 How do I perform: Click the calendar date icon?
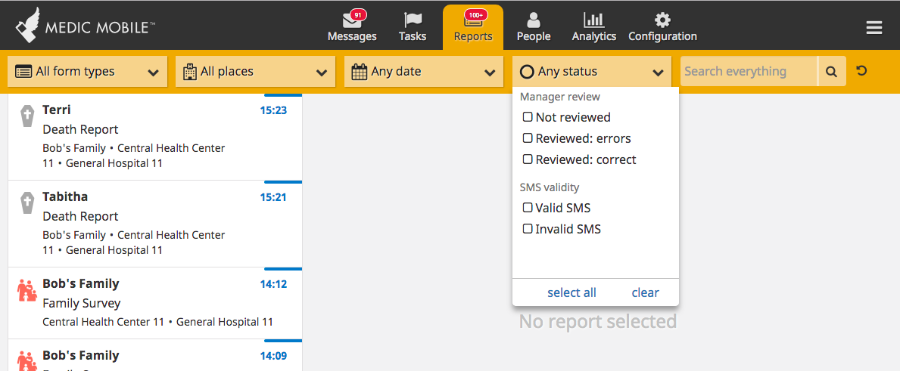click(360, 72)
